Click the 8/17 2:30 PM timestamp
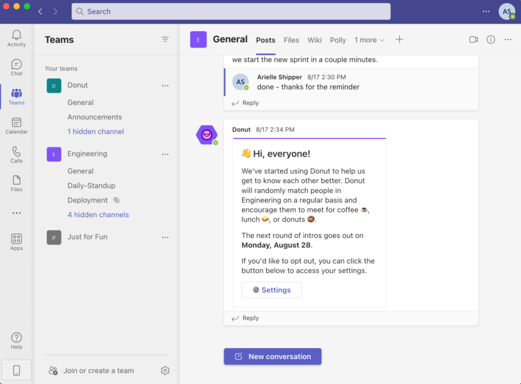This screenshot has width=521, height=384. (x=327, y=77)
